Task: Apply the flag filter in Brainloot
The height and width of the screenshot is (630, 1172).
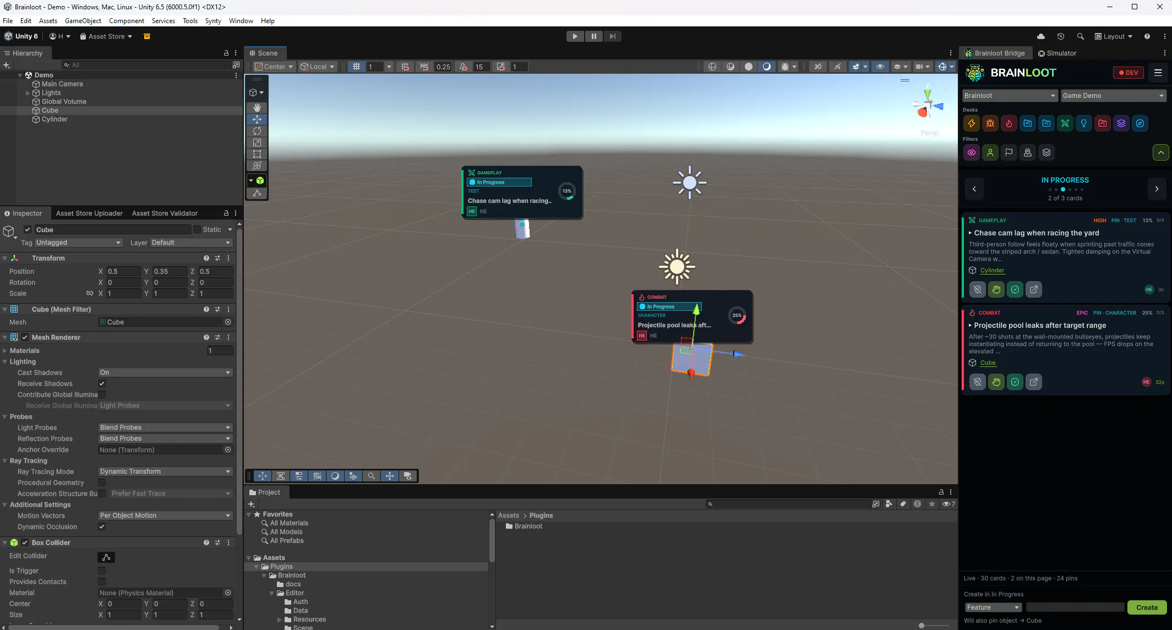Action: point(1009,152)
